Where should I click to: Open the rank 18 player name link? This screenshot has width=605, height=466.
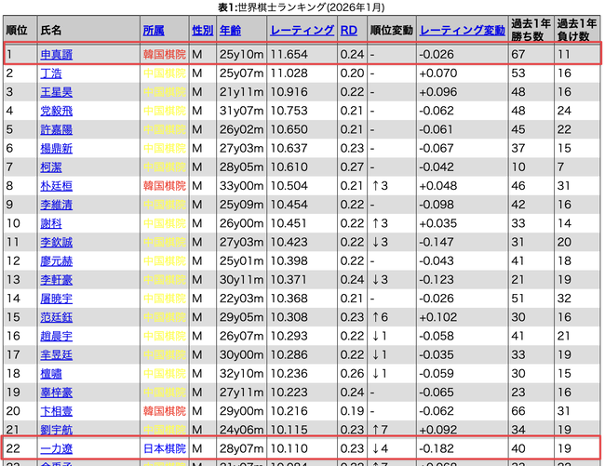pyautogui.click(x=51, y=374)
